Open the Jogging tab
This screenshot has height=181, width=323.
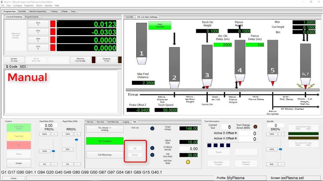126,122
